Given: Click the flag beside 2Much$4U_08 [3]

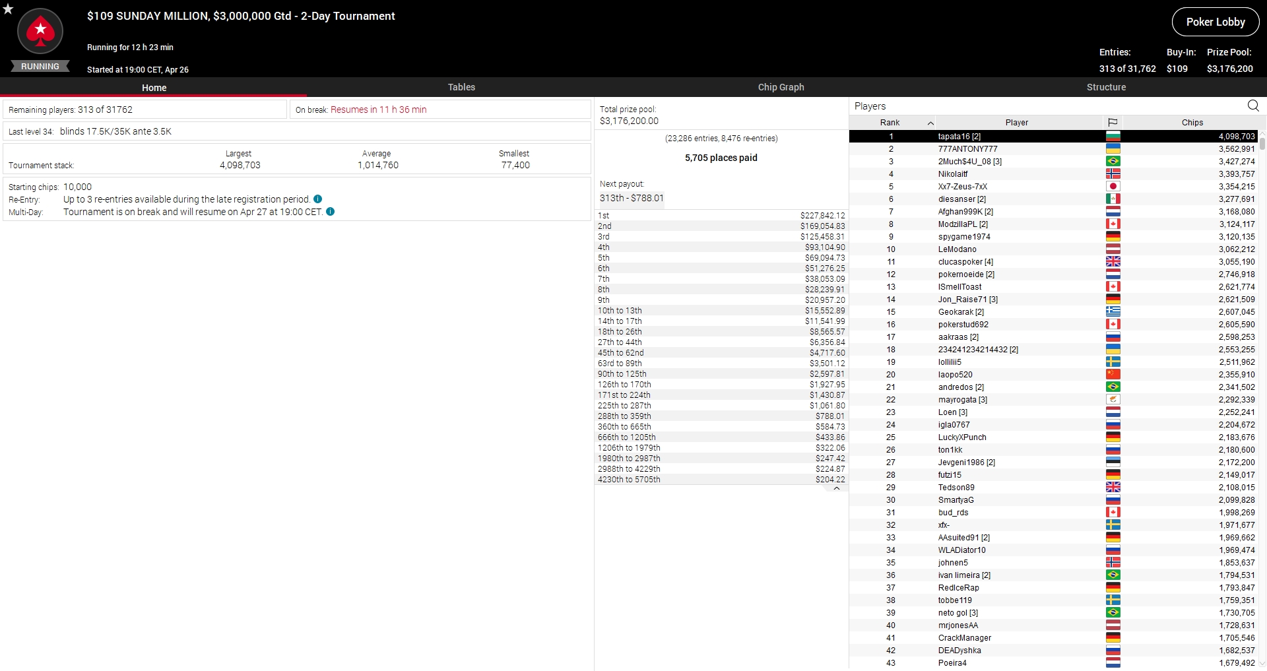Looking at the screenshot, I should tap(1113, 162).
